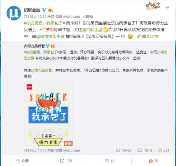The height and width of the screenshot is (166, 176).
Task: Toggle the like thumb showing 28
Action: pyautogui.click(x=153, y=161)
